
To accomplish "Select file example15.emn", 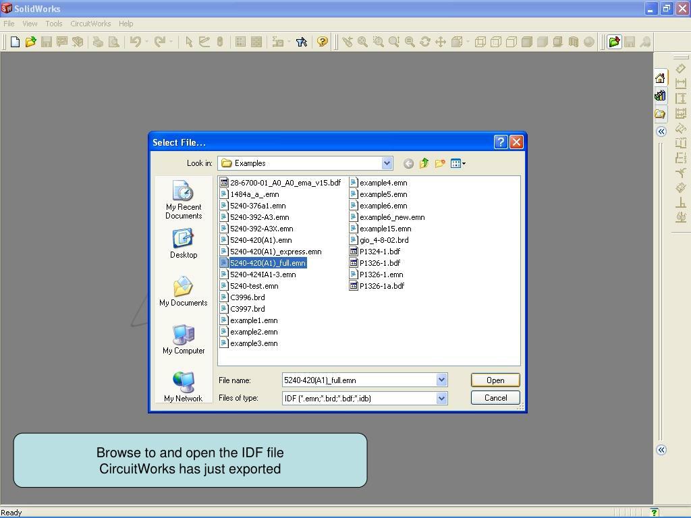I will [381, 229].
